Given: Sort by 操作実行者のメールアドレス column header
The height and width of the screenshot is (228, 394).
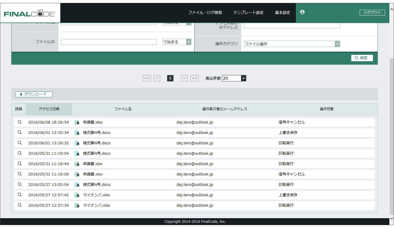Looking at the screenshot, I should click(x=225, y=109).
